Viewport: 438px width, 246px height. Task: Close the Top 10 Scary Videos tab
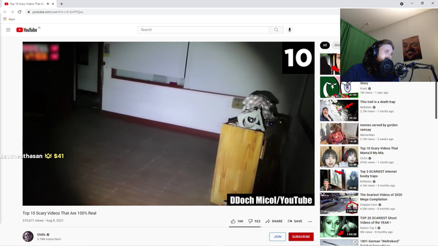(x=53, y=4)
